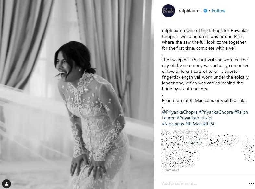Open the #RLMag hashtag

(x=193, y=124)
